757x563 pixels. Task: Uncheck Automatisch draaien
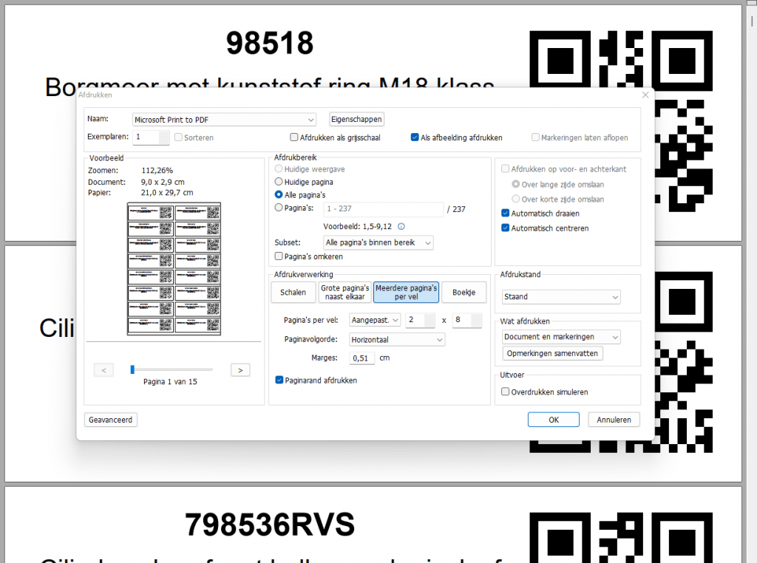[506, 214]
